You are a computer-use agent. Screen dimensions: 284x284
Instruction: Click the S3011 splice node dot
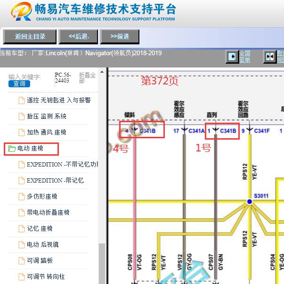coord(250,201)
